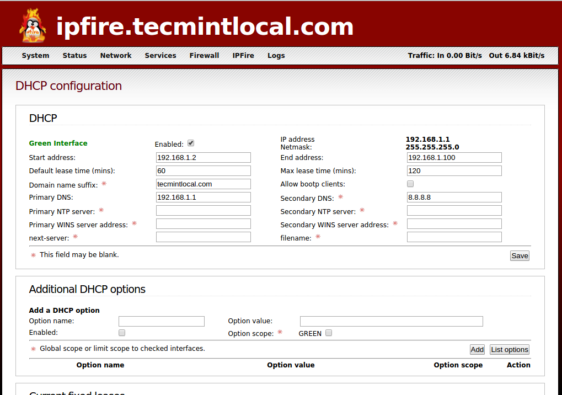The image size is (562, 395).
Task: Open the Logs menu
Action: pos(276,56)
